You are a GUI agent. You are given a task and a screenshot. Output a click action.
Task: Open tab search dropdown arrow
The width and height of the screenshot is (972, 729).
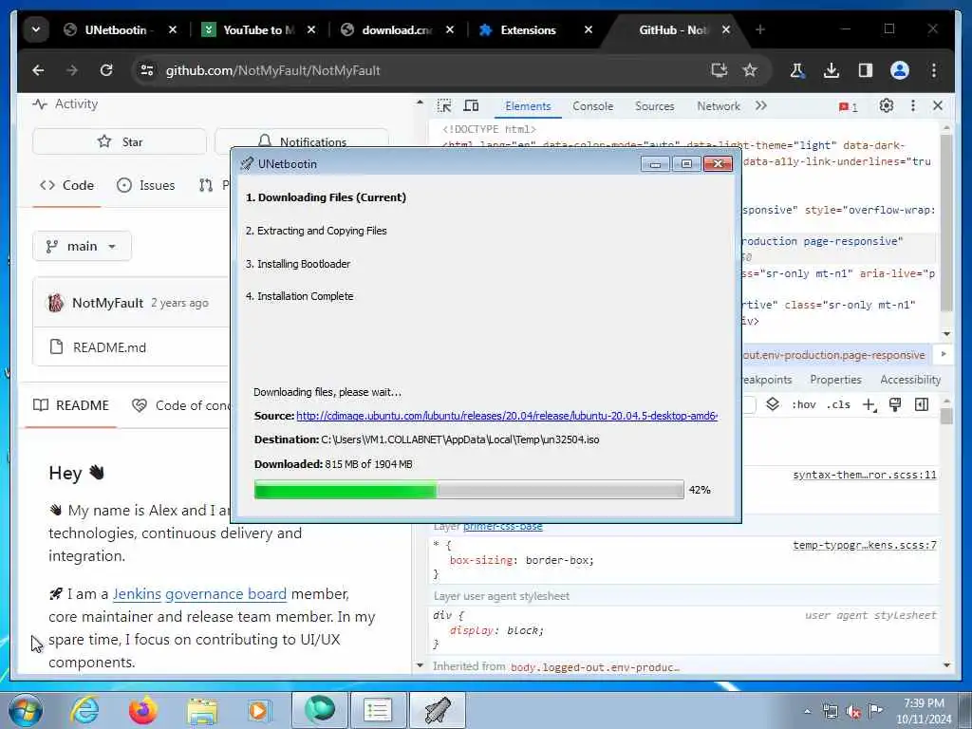(36, 29)
